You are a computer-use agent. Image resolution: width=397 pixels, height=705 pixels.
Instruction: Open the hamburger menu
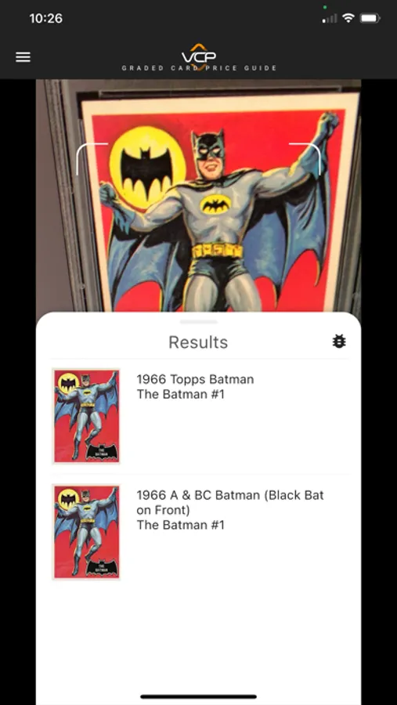coord(23,57)
